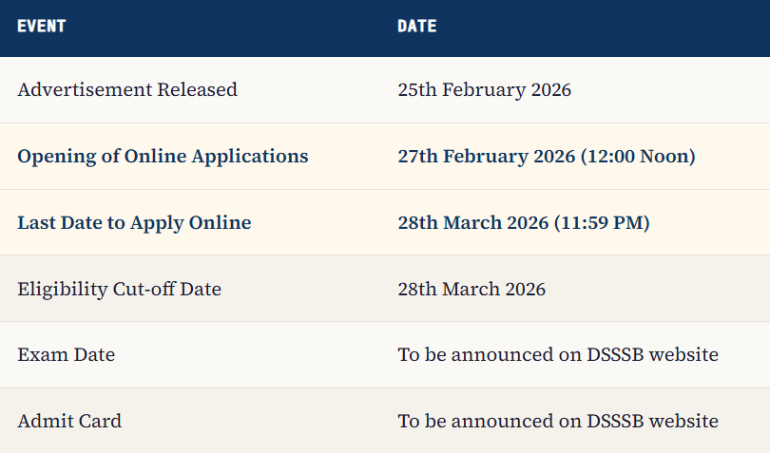
Task: Click the Exam Date row's announcement text
Action: coord(558,355)
